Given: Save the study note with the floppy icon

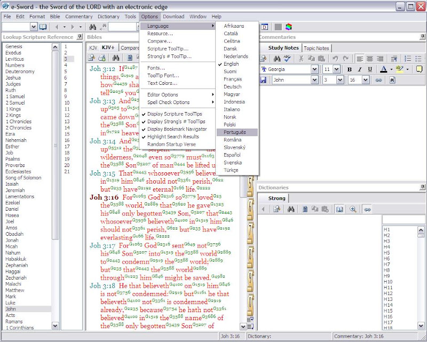Looking at the screenshot, I should click(x=263, y=80).
